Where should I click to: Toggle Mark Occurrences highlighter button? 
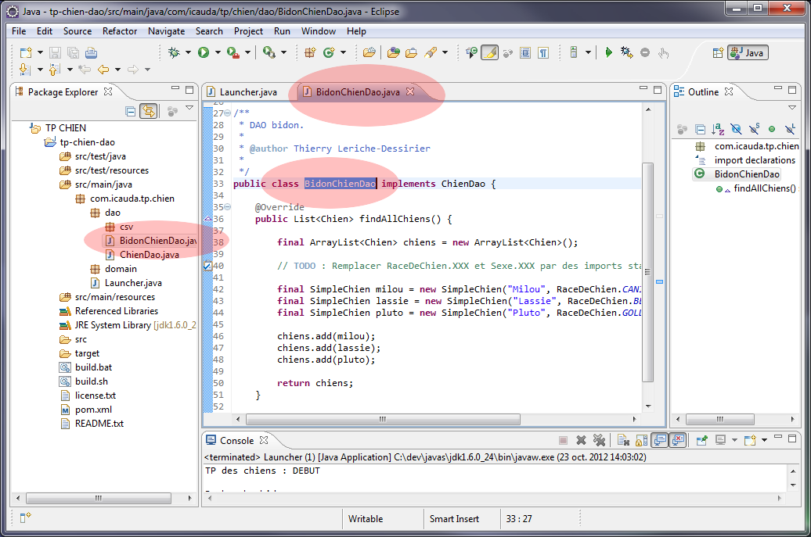(x=489, y=52)
